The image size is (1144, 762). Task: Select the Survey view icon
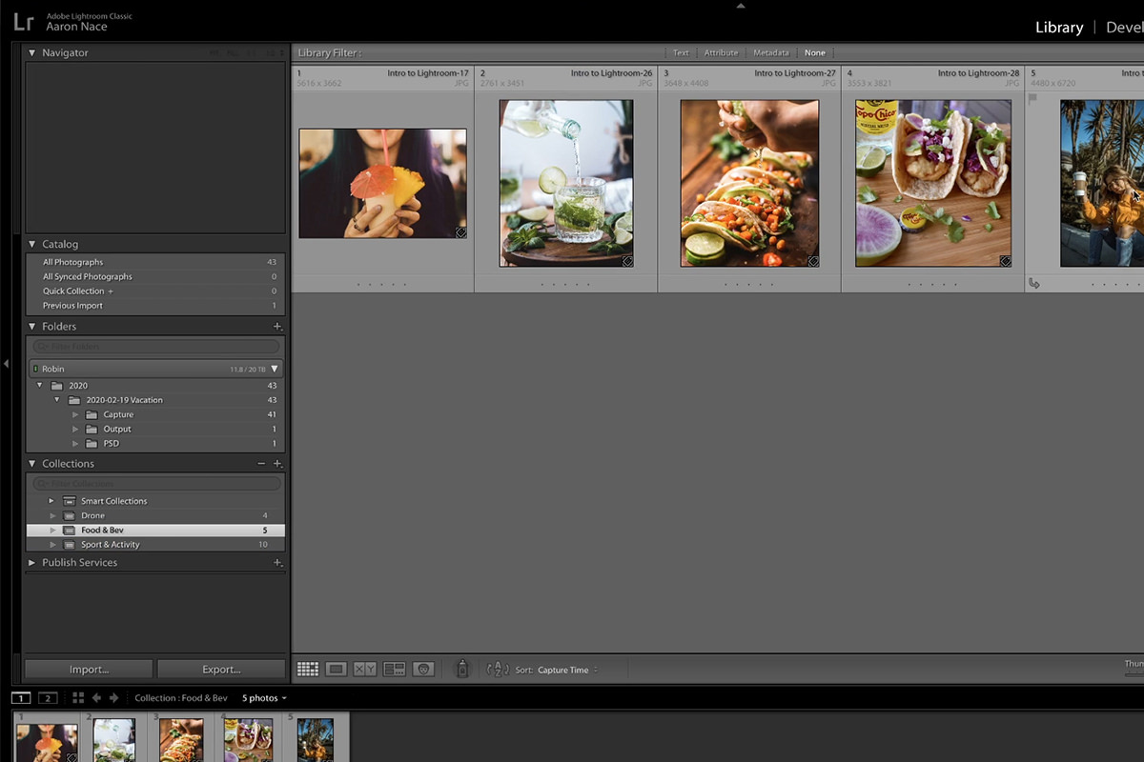point(394,669)
